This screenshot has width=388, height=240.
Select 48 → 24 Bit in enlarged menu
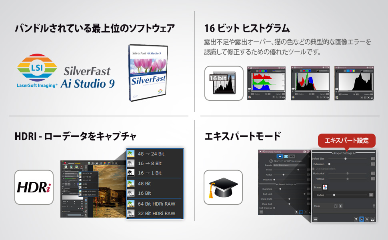pos(155,154)
